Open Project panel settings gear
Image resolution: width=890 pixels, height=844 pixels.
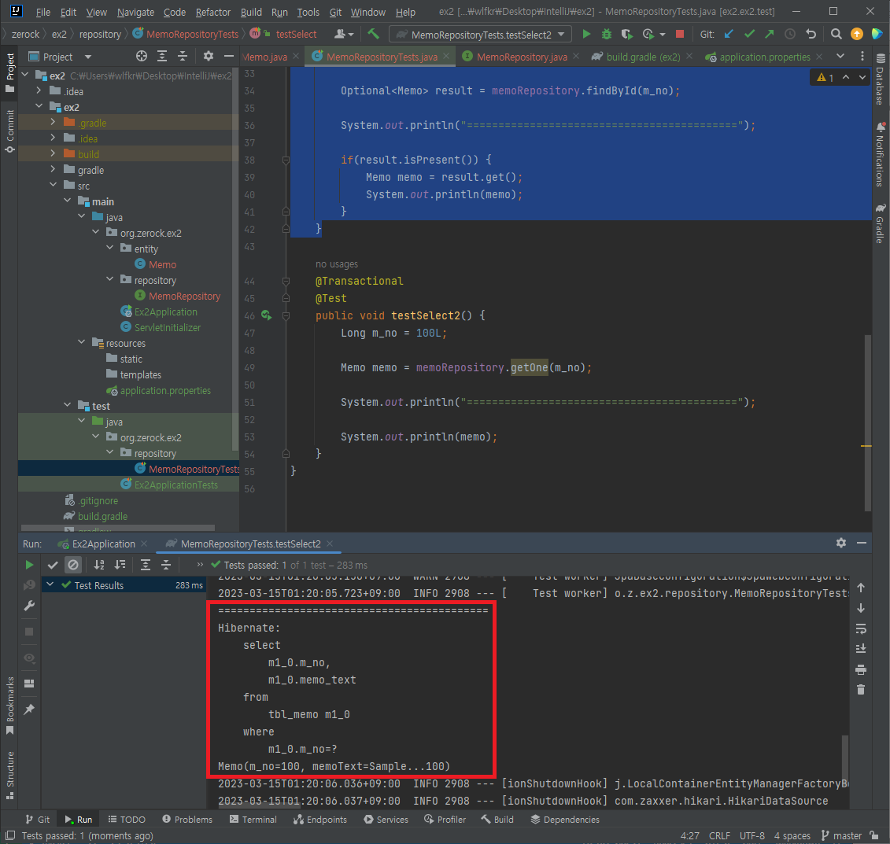click(x=209, y=56)
